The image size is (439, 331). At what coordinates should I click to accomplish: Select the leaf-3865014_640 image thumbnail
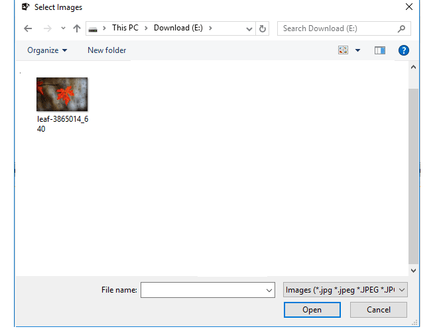pyautogui.click(x=62, y=94)
